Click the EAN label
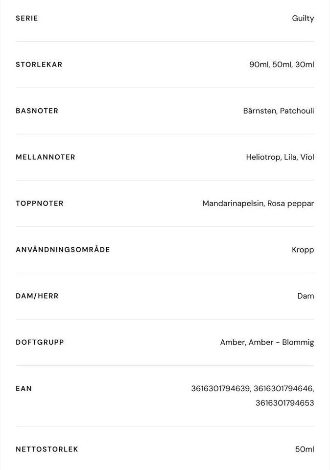 click(24, 389)
